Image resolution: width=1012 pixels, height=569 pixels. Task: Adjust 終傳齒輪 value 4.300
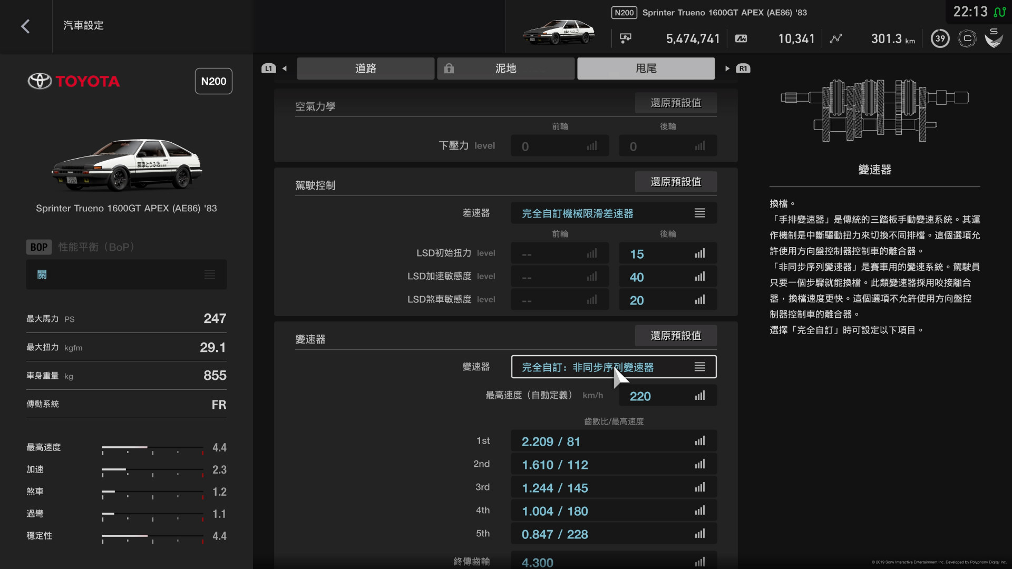614,560
